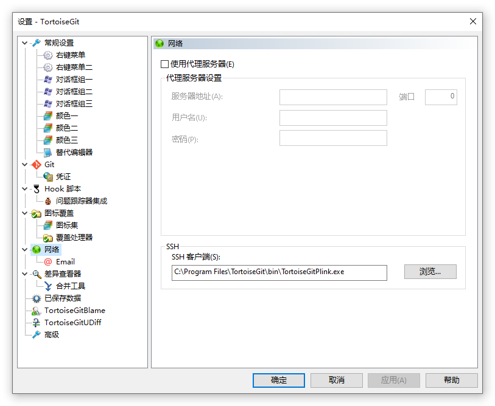The image size is (495, 406).
Task: Click the 端口 port number field
Action: pos(441,97)
